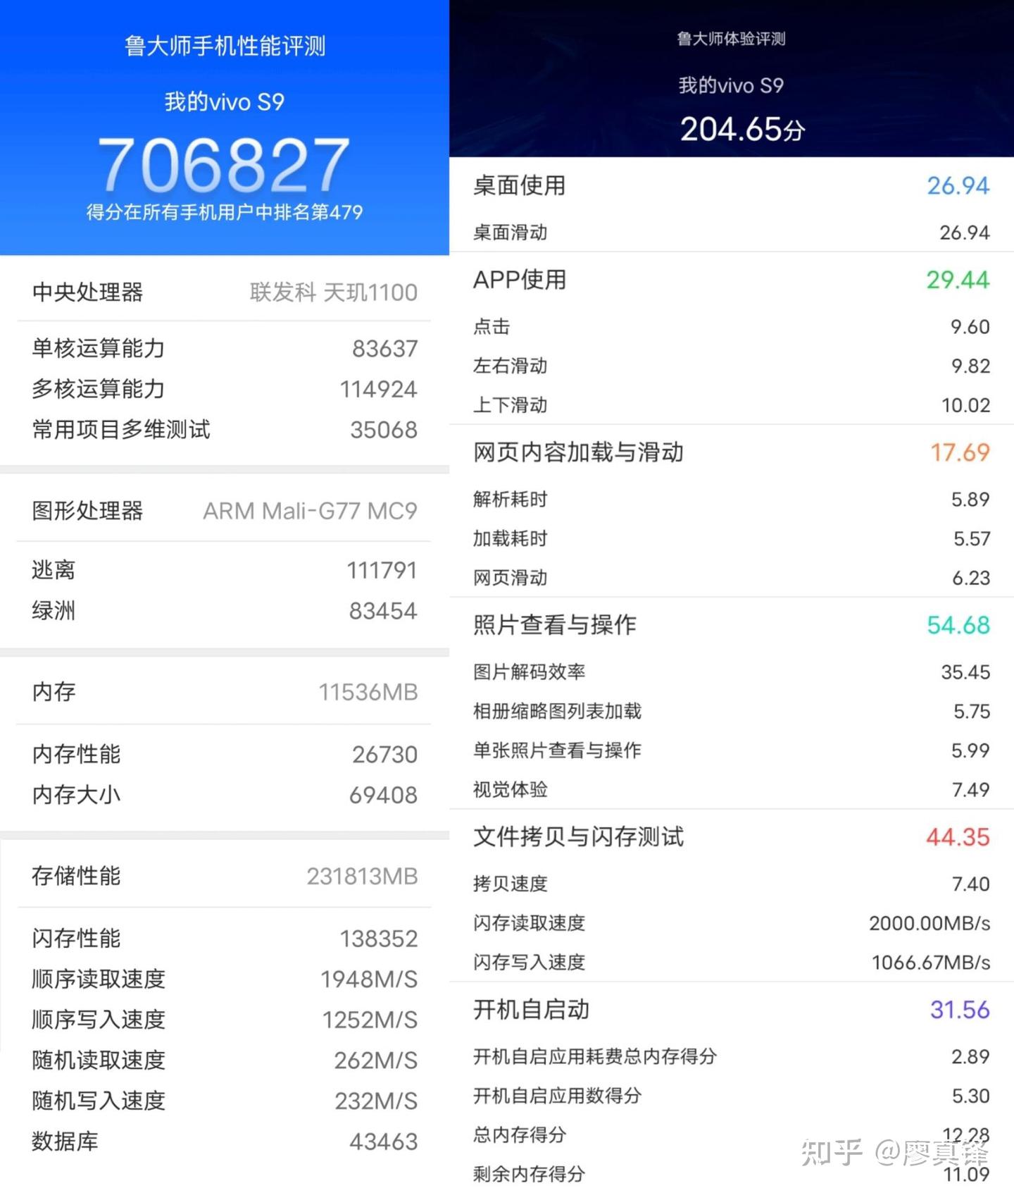Click the "闪存性能" row label
Screen dimensions: 1014x1193
click(x=76, y=939)
